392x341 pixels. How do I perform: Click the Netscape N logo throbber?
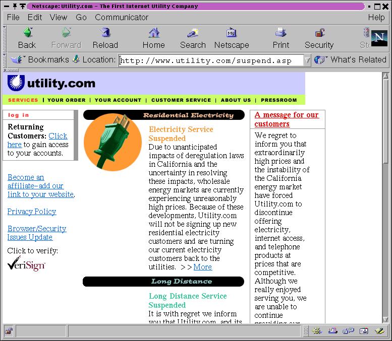pos(379,38)
